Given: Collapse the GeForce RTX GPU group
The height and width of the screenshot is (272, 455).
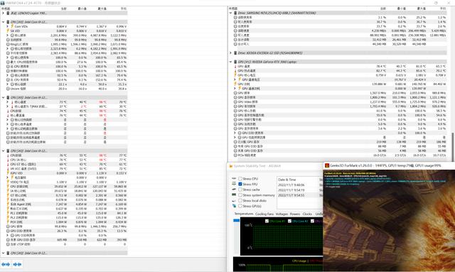Looking at the screenshot, I should pos(230,62).
